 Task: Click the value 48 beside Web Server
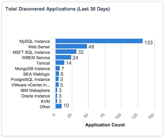click(91, 47)
